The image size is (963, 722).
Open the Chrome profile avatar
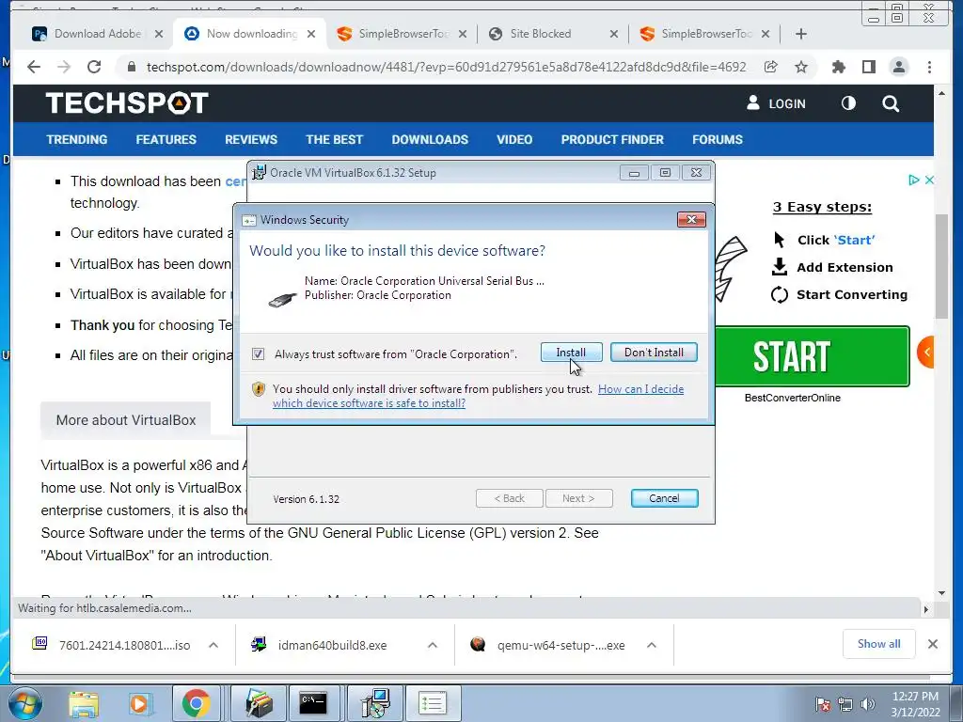tap(898, 67)
